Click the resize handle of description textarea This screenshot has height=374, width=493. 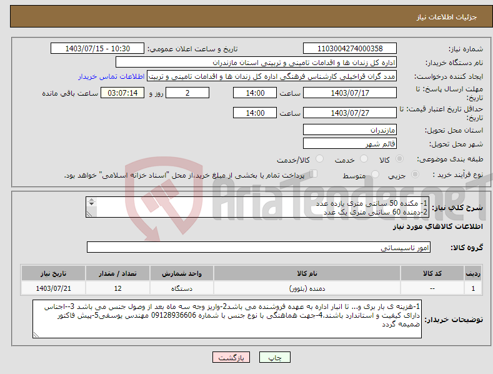tap(89, 214)
